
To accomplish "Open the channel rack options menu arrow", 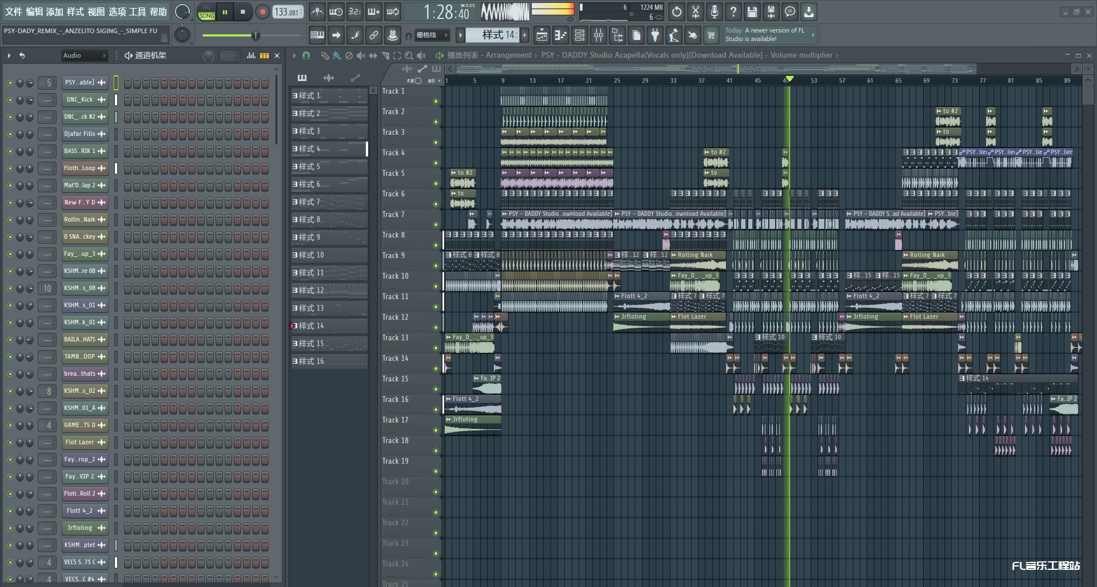I will click(x=9, y=55).
